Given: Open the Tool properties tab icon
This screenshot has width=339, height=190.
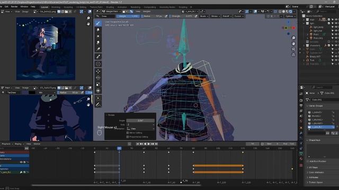Looking at the screenshot, I should (301, 94).
